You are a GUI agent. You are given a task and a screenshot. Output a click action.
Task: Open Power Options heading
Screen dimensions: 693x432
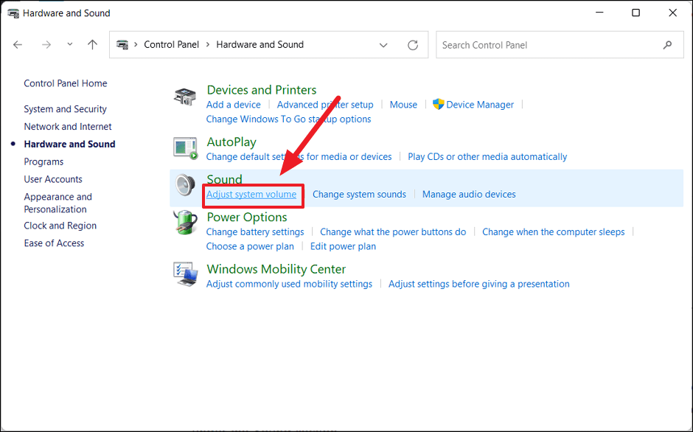pos(247,217)
